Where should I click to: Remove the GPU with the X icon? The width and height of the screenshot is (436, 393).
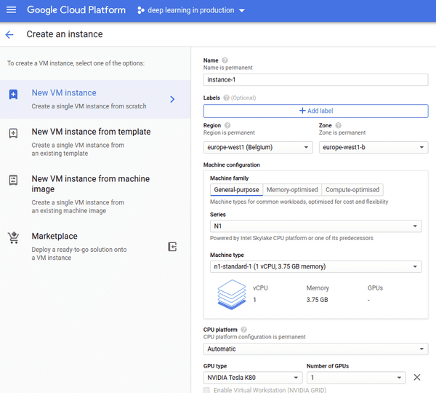click(417, 378)
